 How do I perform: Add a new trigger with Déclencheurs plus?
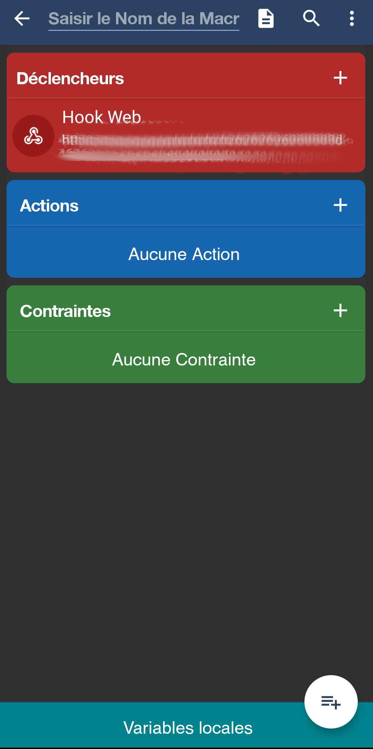pos(340,78)
